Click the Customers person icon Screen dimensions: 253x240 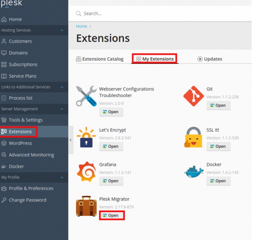point(4,41)
